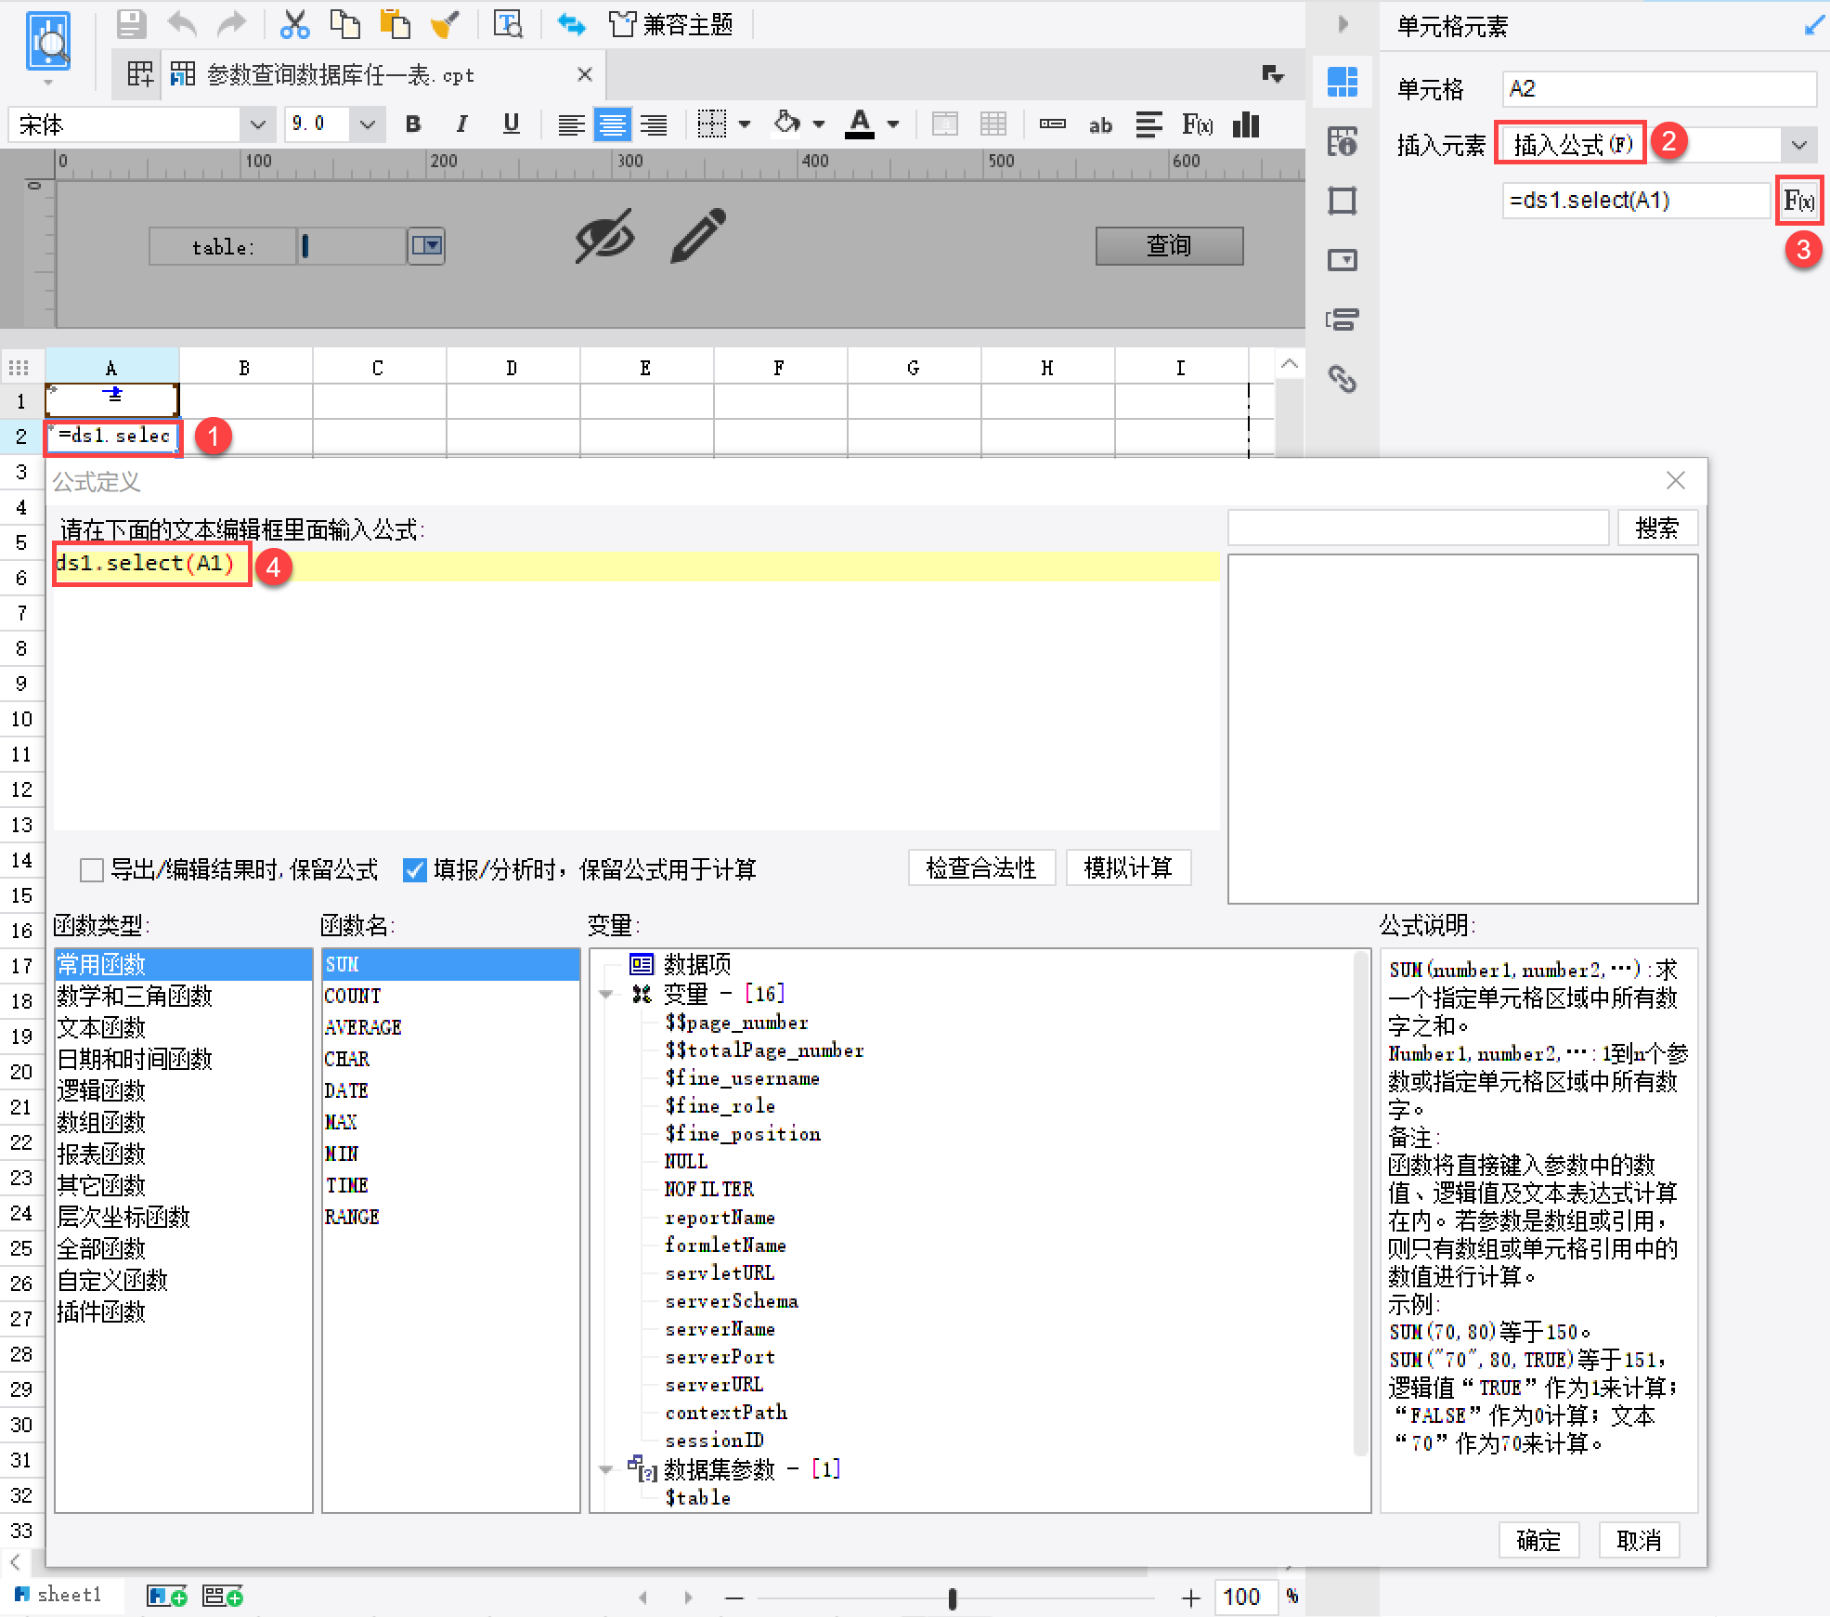Uncheck keep formula for fill/analysis checkbox
The image size is (1830, 1617).
[x=414, y=870]
